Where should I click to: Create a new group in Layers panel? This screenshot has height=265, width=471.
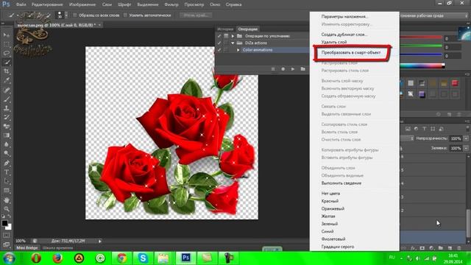pyautogui.click(x=441, y=248)
